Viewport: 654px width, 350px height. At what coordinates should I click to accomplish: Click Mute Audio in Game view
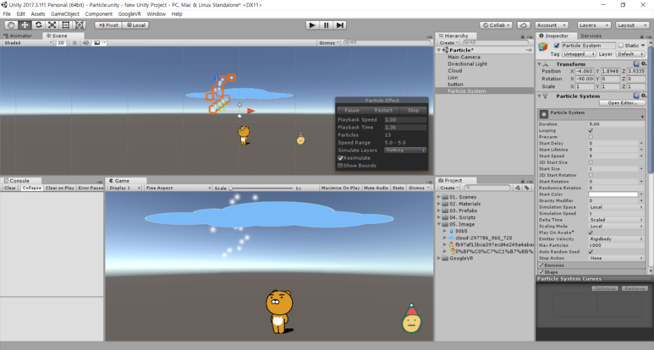pyautogui.click(x=376, y=188)
